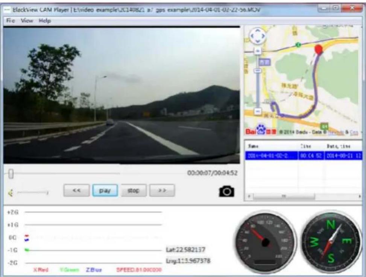The width and height of the screenshot is (366, 277).
Task: Click the 00:04:52 duration cell
Action: 311,156
